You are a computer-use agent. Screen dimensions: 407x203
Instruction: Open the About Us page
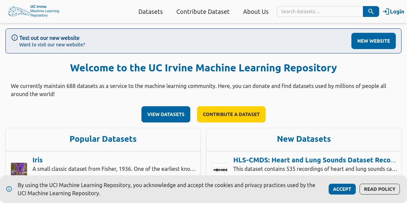click(x=256, y=12)
